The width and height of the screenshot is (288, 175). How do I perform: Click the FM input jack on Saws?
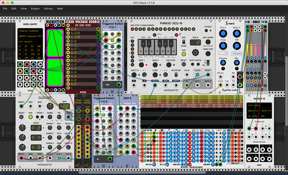(233, 85)
